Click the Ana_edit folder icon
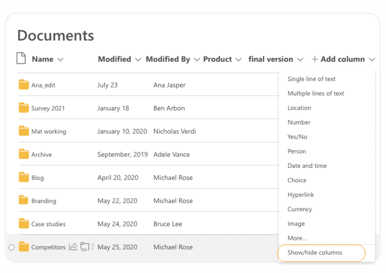386x273 pixels. 24,84
